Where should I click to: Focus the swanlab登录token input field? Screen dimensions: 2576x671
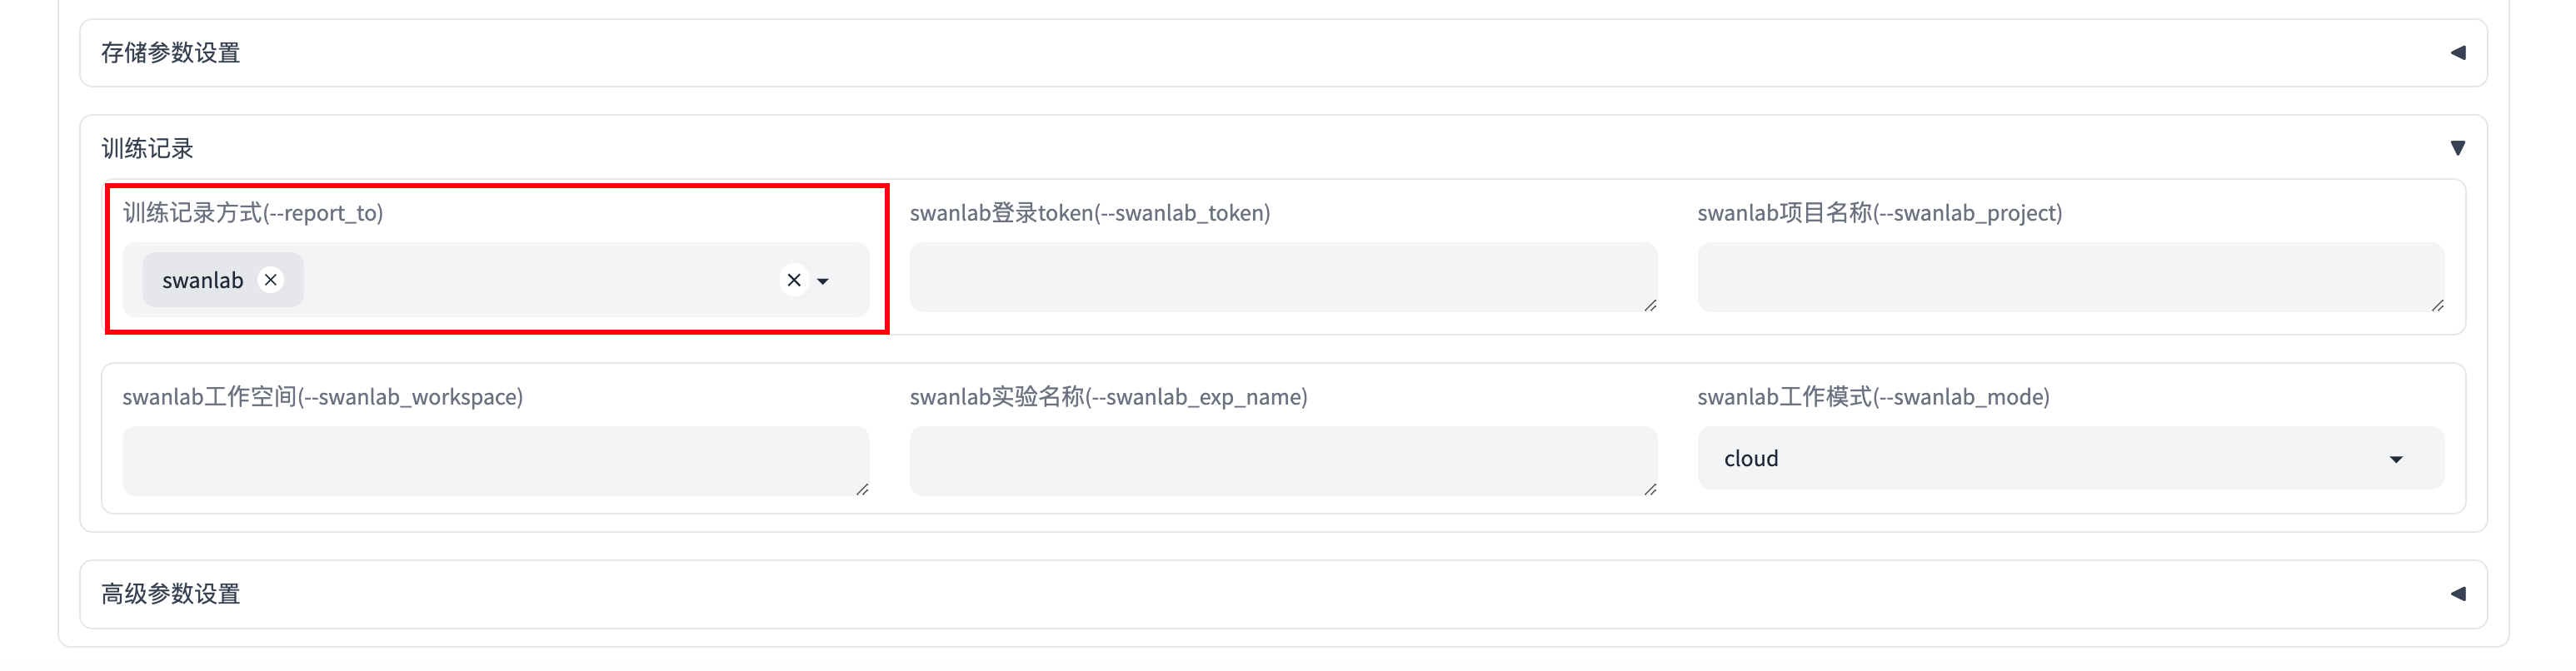[x=1282, y=277]
